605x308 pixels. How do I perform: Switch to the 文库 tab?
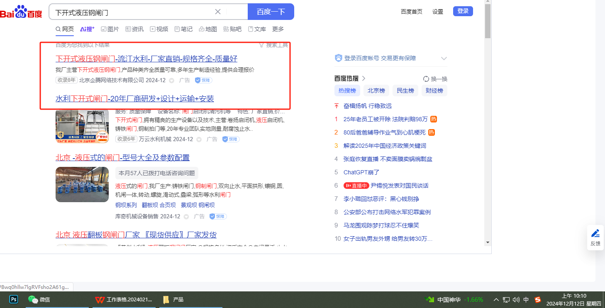(x=257, y=29)
